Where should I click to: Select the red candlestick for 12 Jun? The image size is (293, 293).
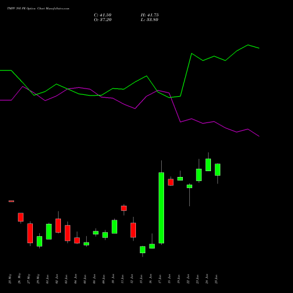pos(133,230)
